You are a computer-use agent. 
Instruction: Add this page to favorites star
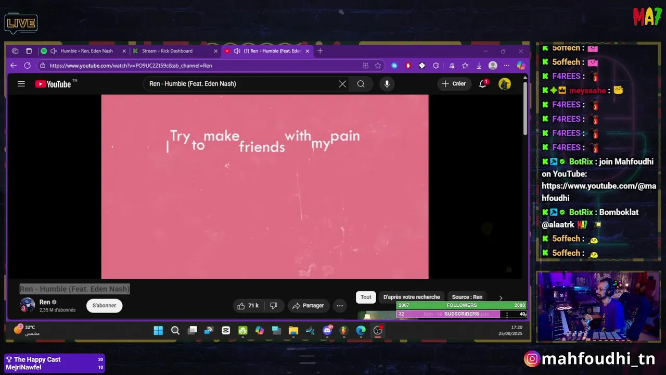(378, 66)
